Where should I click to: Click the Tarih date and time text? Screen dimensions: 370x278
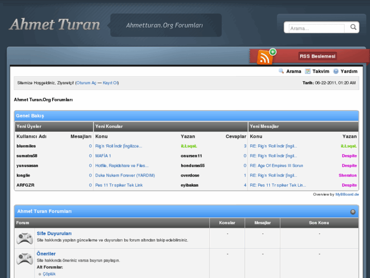coord(329,83)
